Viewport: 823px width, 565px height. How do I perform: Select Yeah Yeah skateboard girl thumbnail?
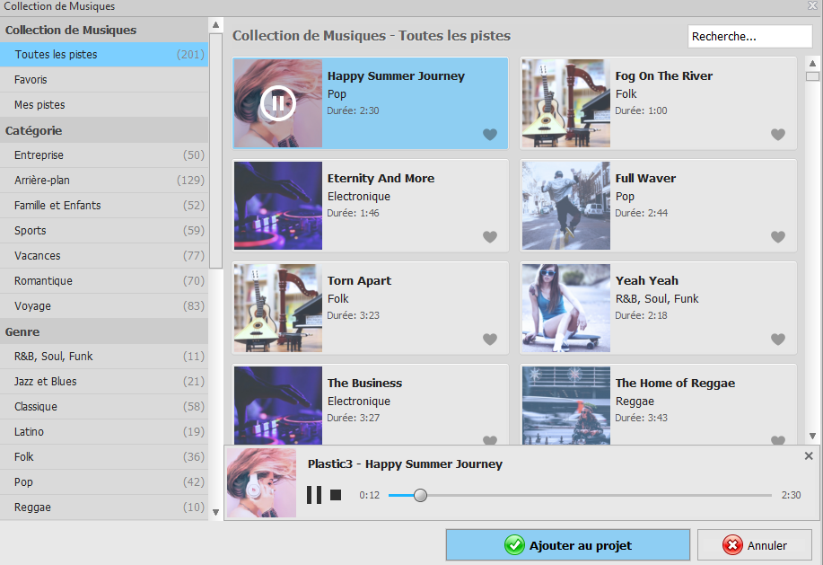coord(565,308)
